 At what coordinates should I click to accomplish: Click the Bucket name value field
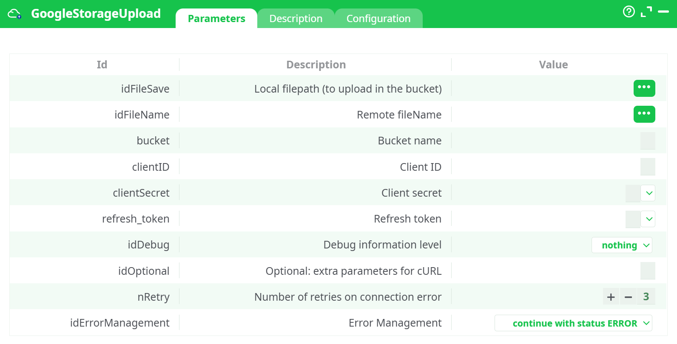(x=647, y=141)
